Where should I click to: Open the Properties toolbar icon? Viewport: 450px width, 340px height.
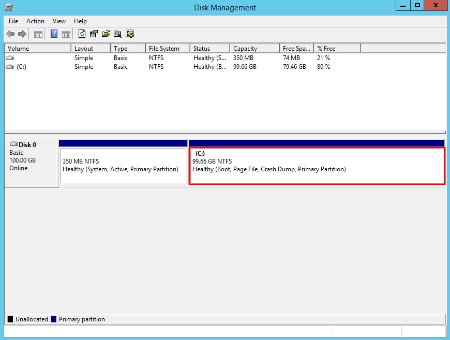[94, 34]
